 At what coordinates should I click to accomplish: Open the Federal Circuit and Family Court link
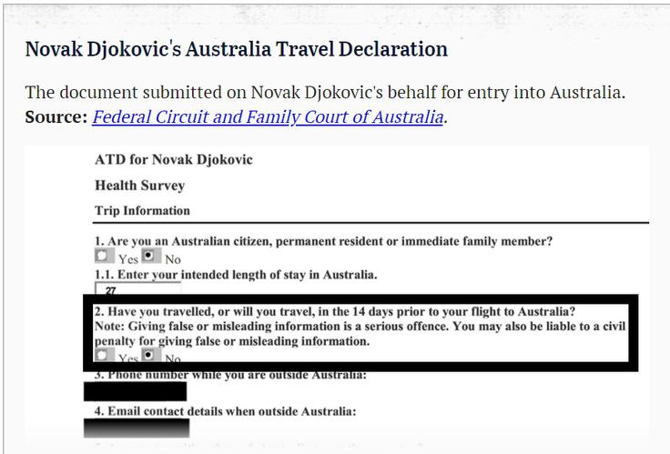point(268,116)
